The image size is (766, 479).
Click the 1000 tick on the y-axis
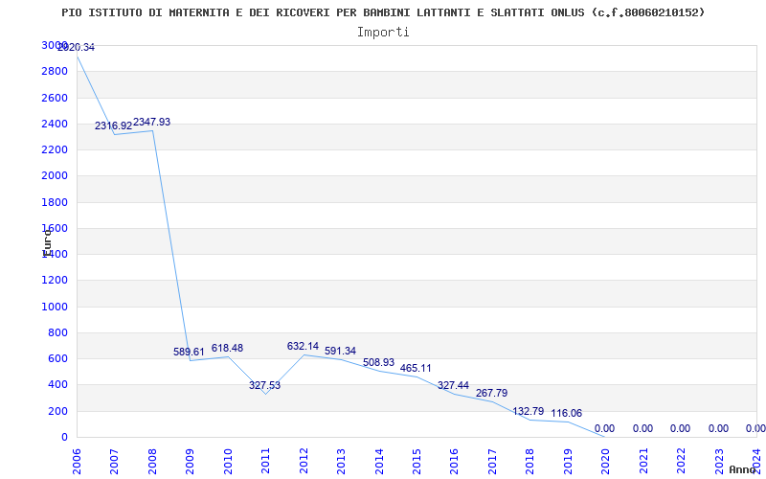(55, 307)
